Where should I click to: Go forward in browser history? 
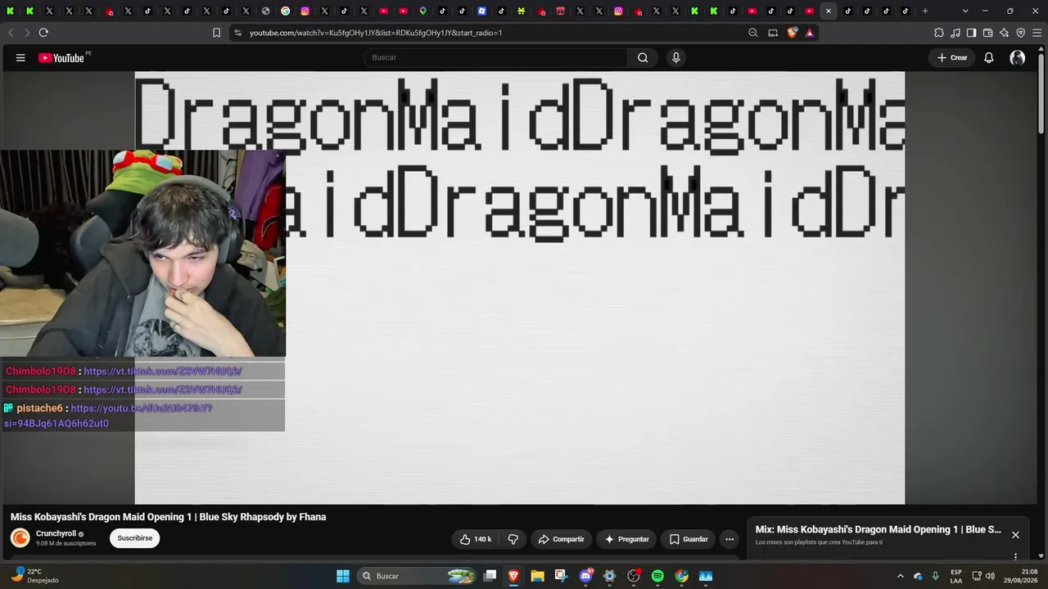(x=26, y=33)
